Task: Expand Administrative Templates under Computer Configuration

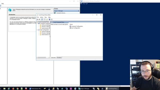Action: [x=39, y=28]
